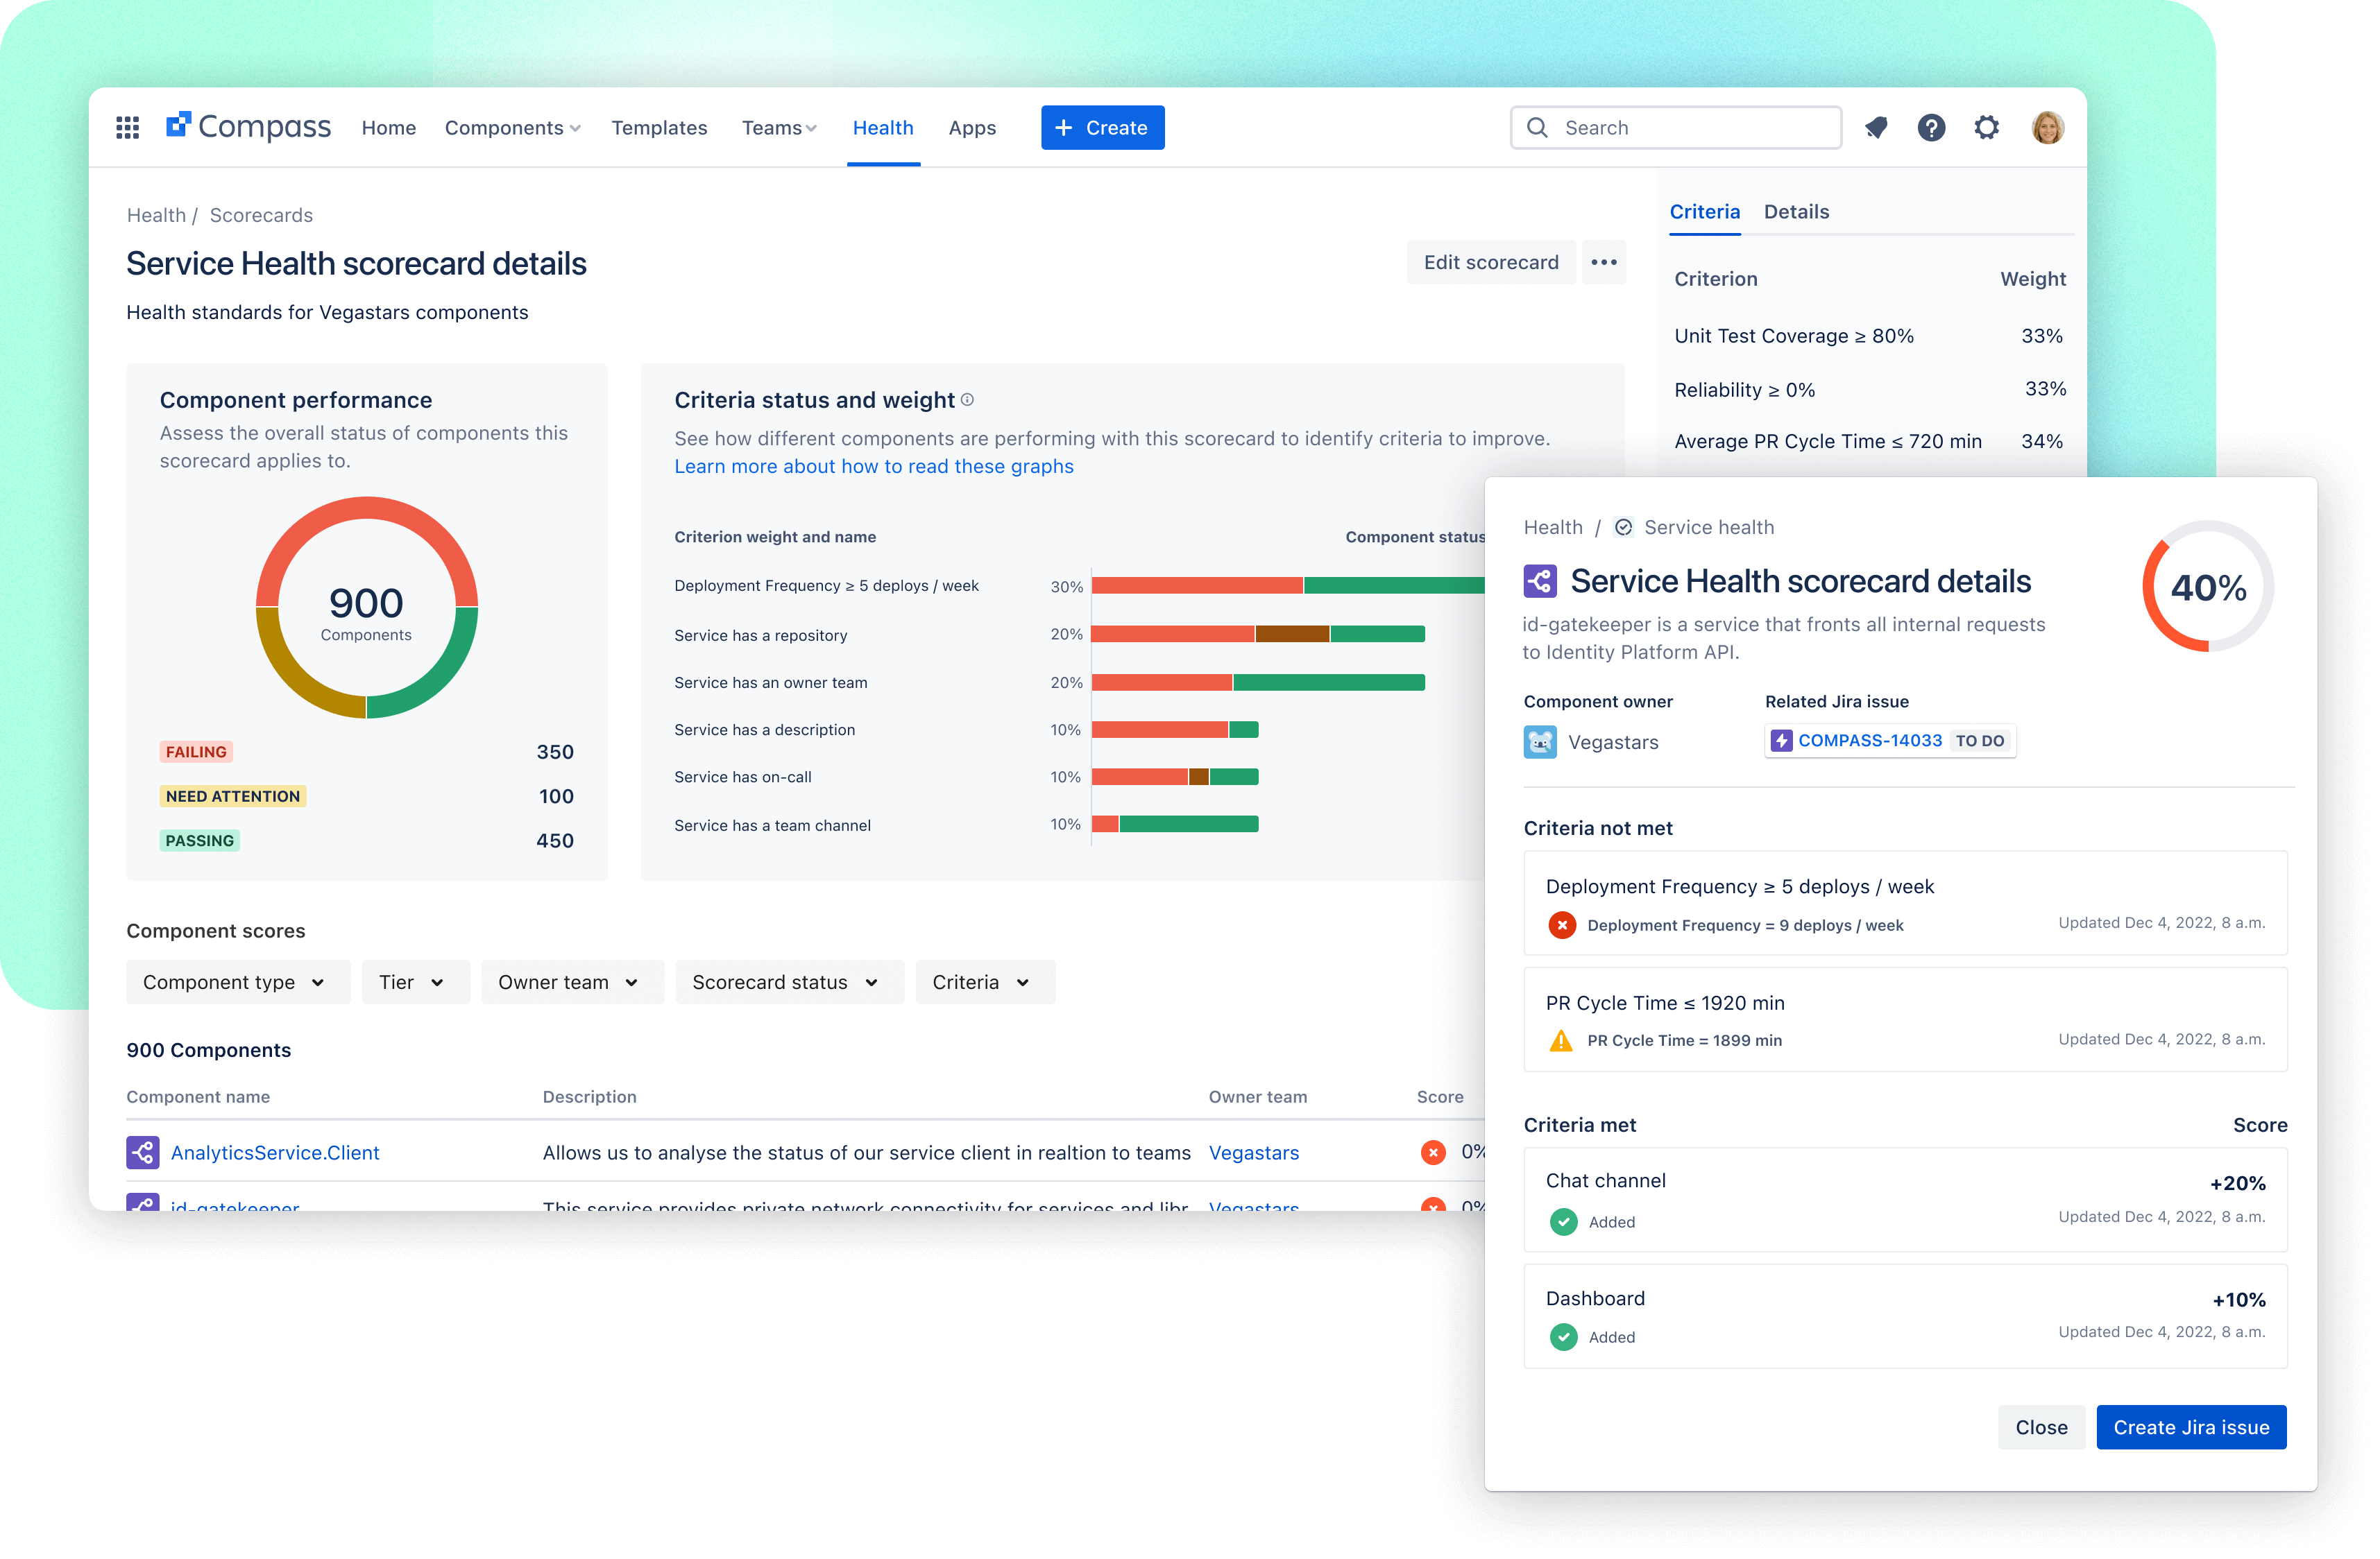Open the three-dot more actions menu
This screenshot has height=1559, width=2380.
click(1604, 263)
